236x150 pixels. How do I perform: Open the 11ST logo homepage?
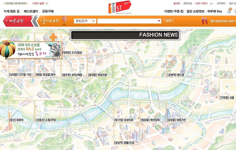pos(120,8)
